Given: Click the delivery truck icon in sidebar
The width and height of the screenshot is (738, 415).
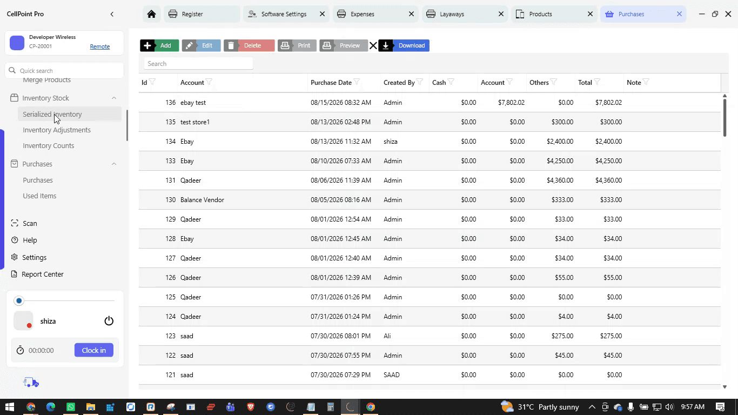Looking at the screenshot, I should [x=31, y=383].
